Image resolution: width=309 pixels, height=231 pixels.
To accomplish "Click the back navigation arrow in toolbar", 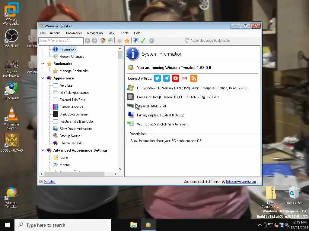I will coord(88,41).
